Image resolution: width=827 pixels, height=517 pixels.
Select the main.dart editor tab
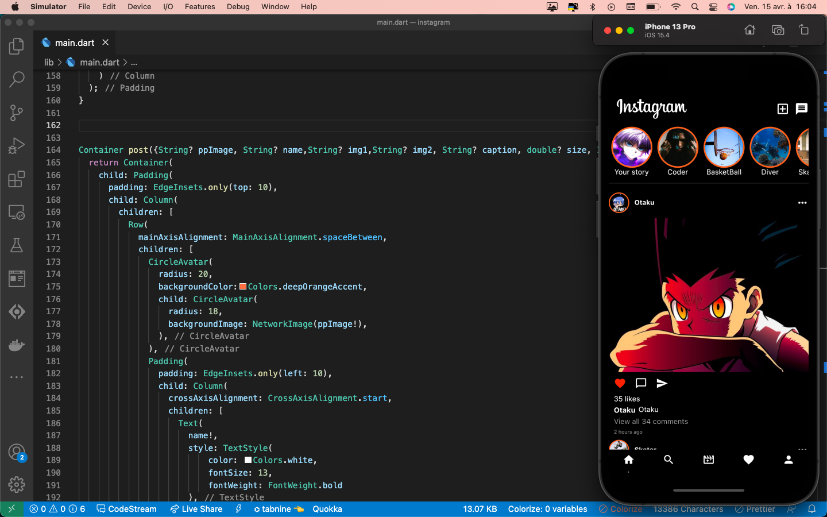point(75,43)
